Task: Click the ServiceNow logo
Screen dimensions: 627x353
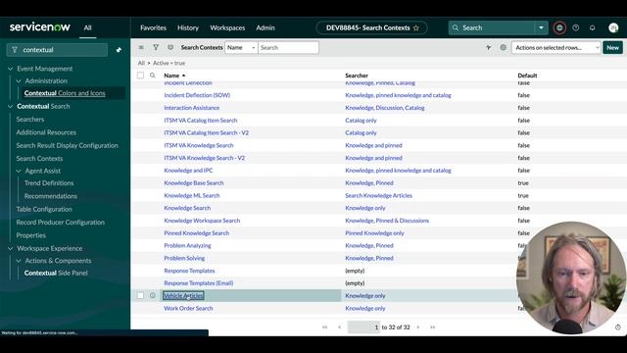Action: coord(39,26)
